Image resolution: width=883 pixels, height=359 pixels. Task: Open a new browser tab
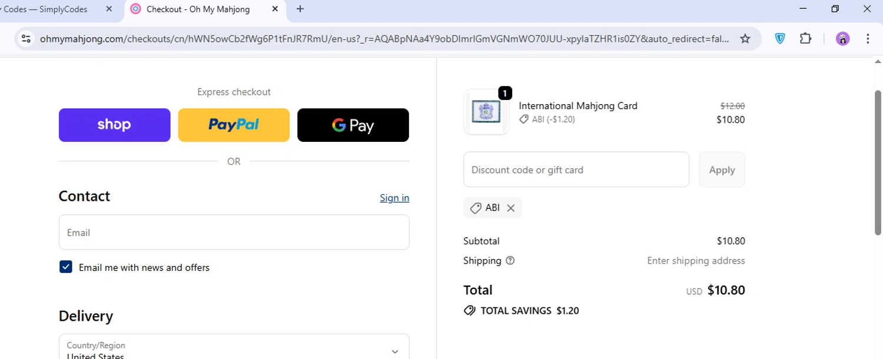point(300,9)
